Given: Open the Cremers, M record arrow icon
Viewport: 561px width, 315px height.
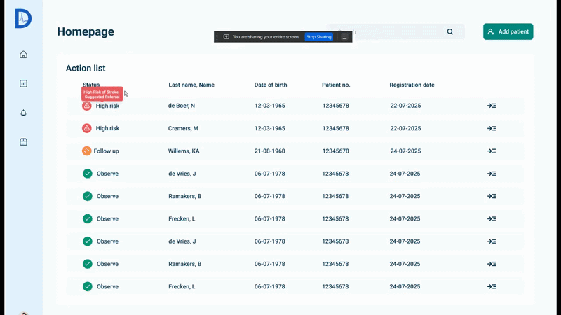Looking at the screenshot, I should [492, 128].
